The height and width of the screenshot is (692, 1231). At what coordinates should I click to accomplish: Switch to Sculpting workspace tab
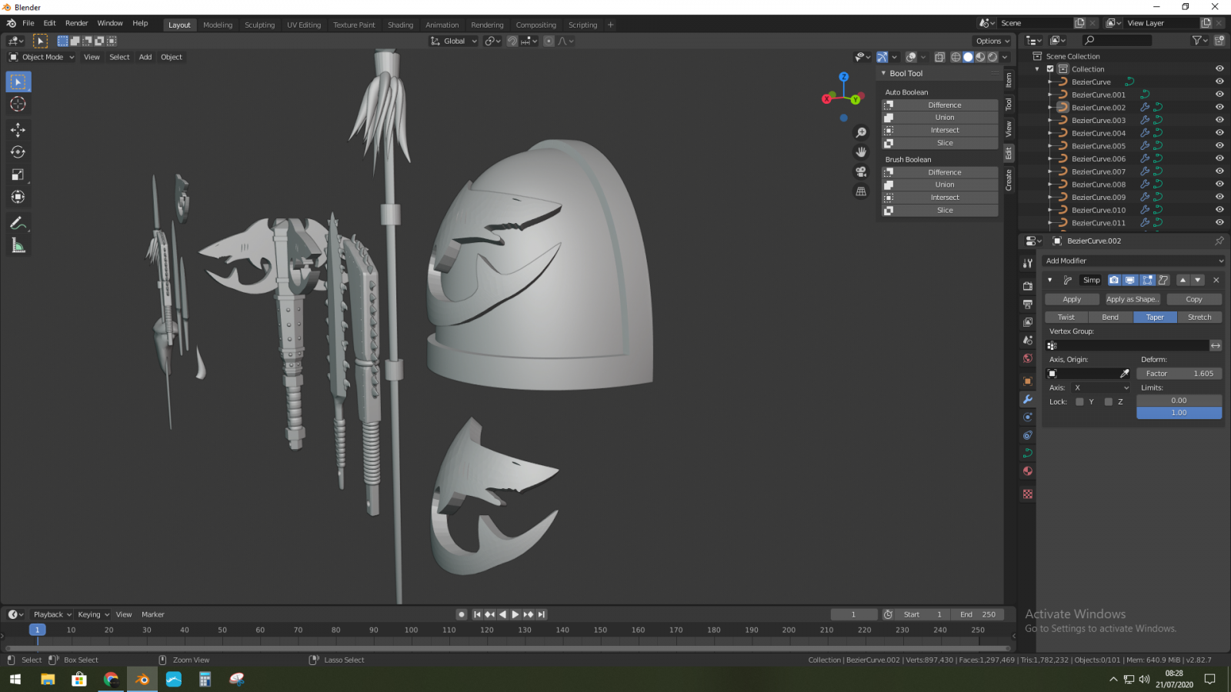[x=259, y=25]
